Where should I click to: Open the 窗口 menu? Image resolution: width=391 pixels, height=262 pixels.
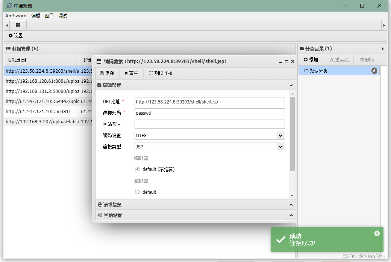point(49,16)
